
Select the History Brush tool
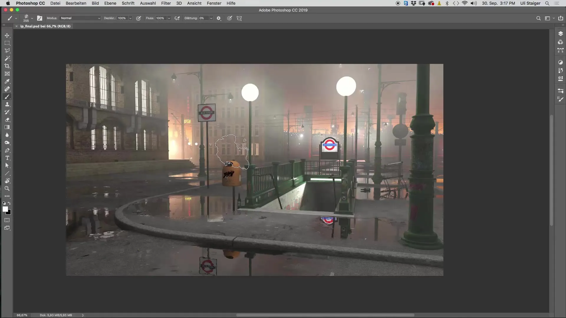7,112
